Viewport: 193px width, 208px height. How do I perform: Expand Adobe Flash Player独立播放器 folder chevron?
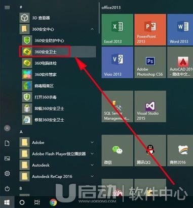click(92, 153)
